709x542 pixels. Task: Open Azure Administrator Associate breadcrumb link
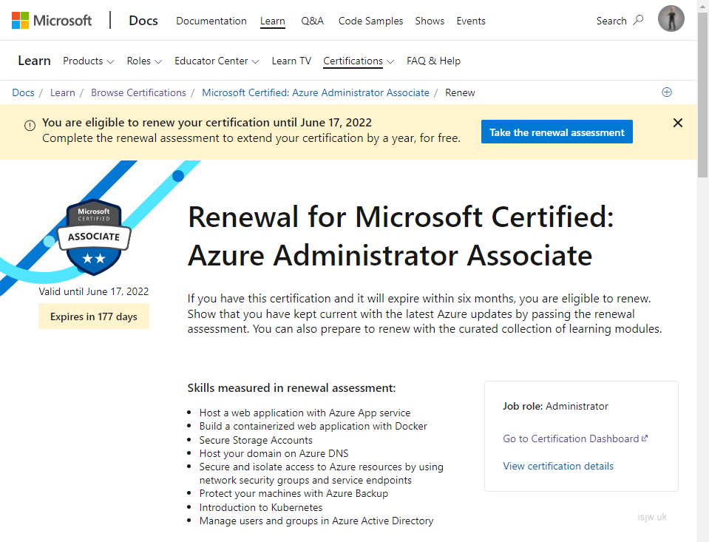(x=316, y=92)
